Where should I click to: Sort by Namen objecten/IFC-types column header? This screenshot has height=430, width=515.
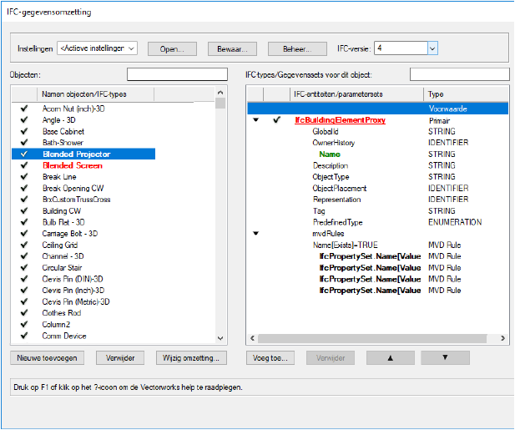click(96, 94)
